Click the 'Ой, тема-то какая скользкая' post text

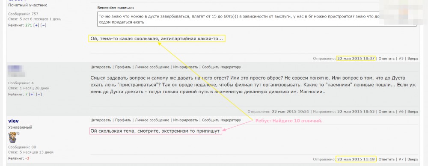click(x=157, y=39)
